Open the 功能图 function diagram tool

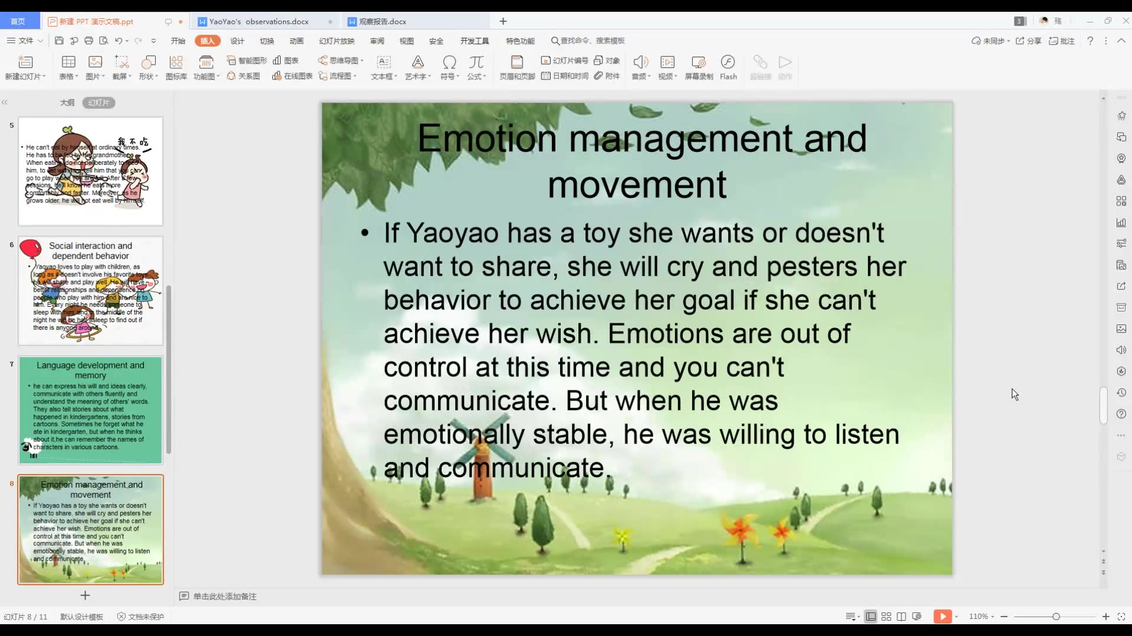point(206,67)
